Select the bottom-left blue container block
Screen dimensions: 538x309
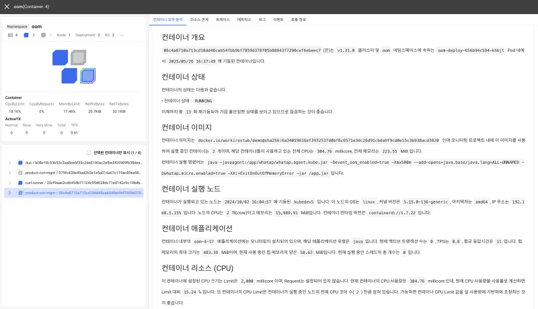[x=69, y=76]
